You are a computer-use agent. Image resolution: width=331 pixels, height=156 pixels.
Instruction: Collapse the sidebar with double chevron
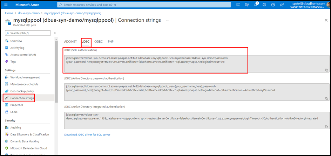[55, 33]
